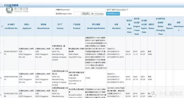Click the Certificate No. column header
The height and width of the screenshot is (98, 184).
pos(11,26)
